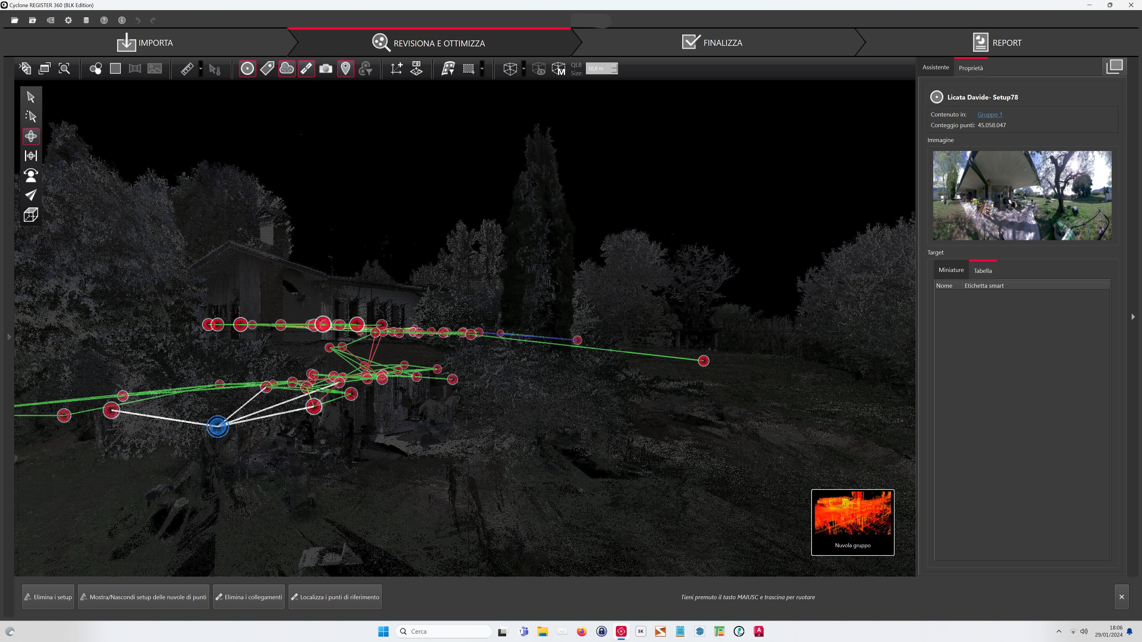Toggle point cloud visibility cloud icon
Viewport: 1142px width, 642px height.
287,69
